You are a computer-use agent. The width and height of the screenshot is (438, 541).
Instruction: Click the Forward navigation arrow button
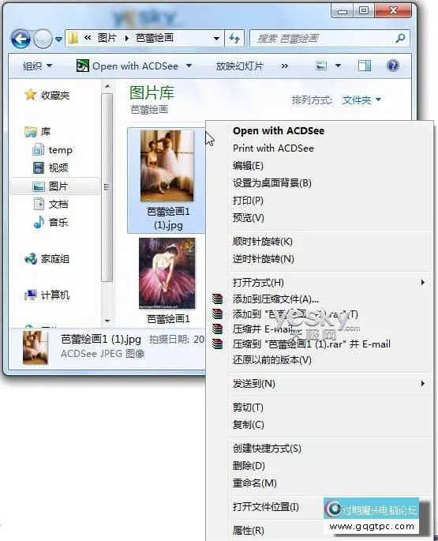pyautogui.click(x=43, y=39)
